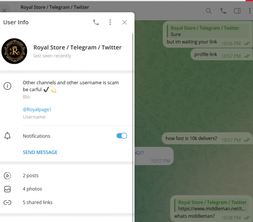Toggle the Notifications switch off

pos(121,136)
